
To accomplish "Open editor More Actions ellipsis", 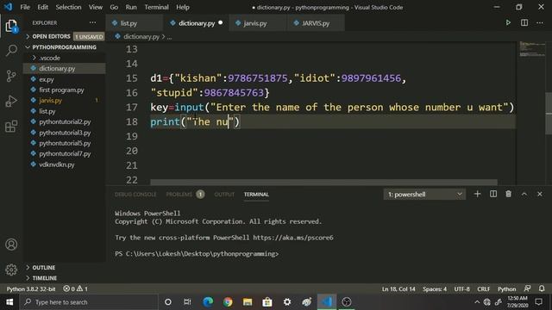I will [540, 23].
